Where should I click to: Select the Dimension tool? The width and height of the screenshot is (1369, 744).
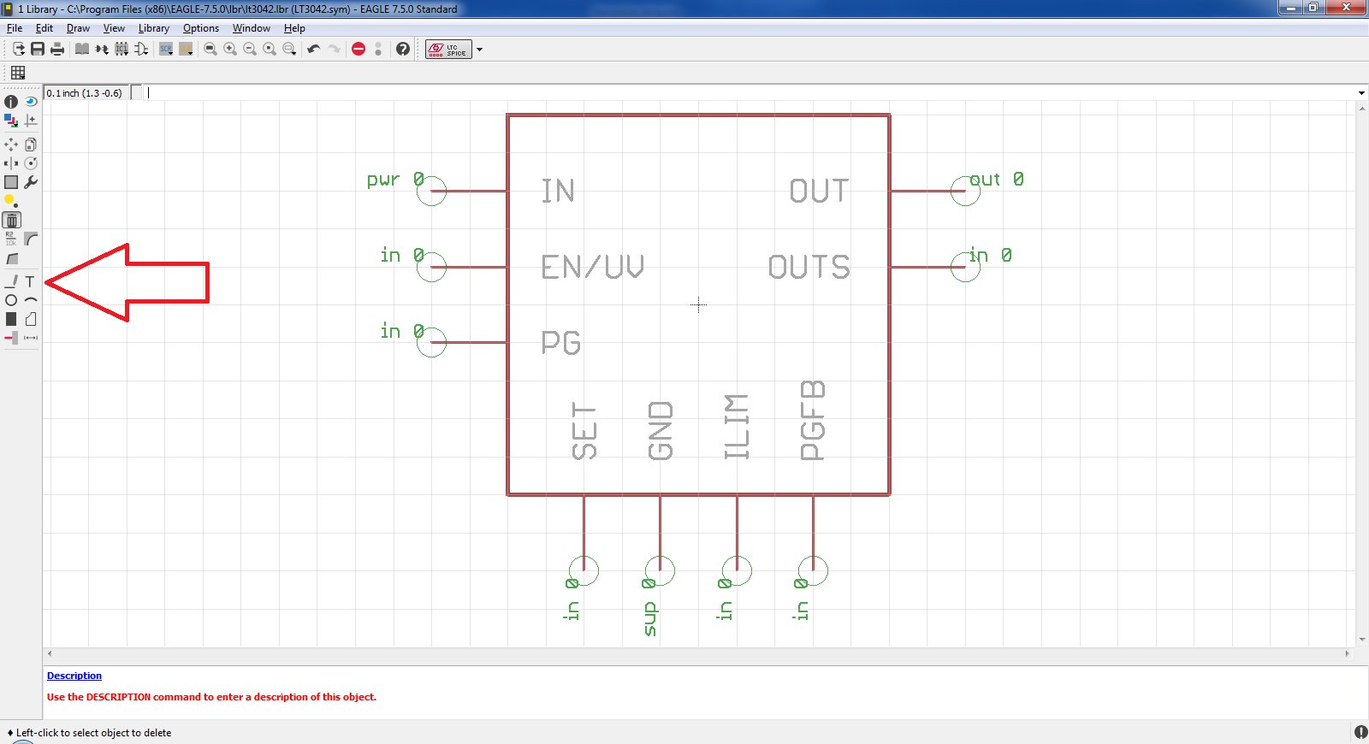click(x=31, y=338)
